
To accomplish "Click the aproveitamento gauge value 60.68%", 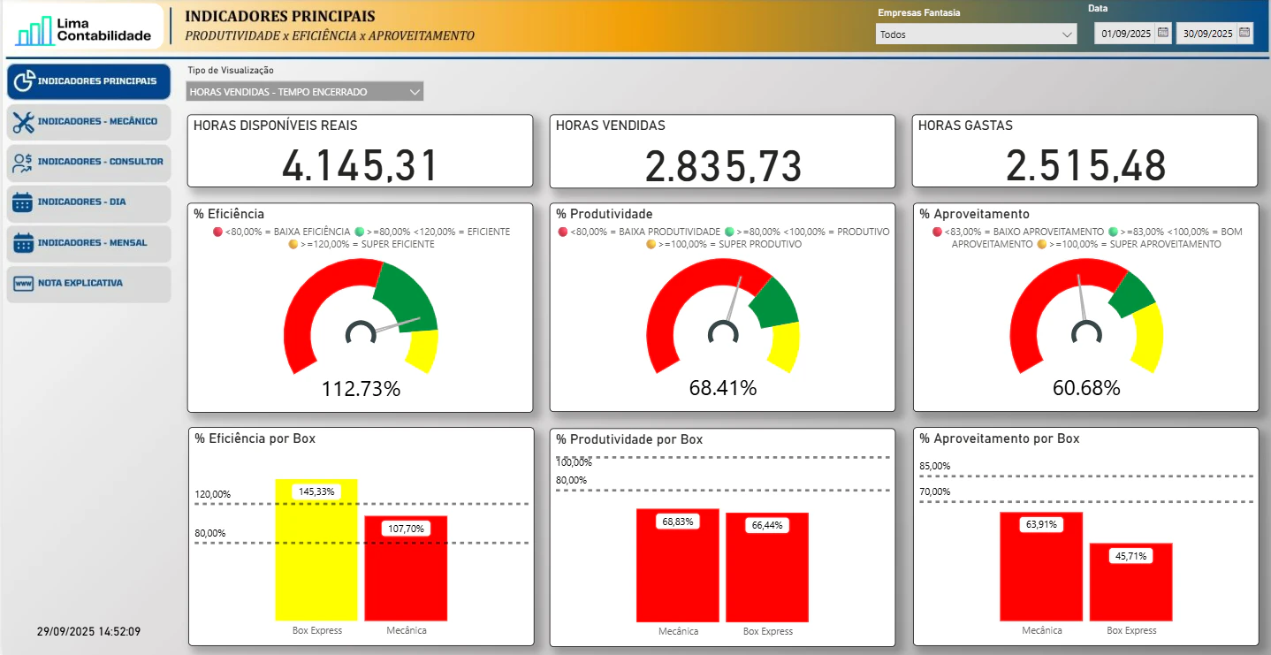I will point(1086,388).
